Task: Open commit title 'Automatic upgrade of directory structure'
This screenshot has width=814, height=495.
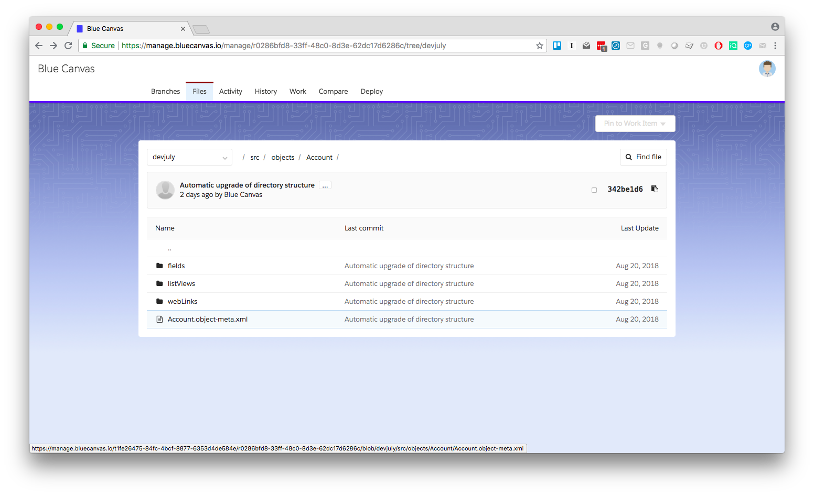Action: (x=247, y=185)
